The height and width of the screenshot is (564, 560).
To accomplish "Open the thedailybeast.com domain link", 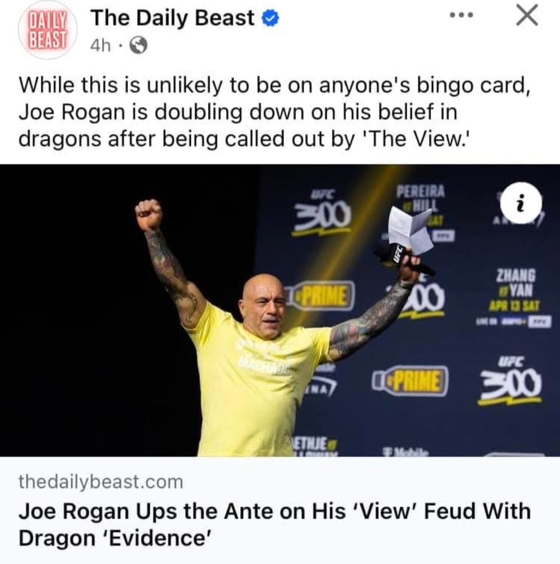I will (101, 482).
